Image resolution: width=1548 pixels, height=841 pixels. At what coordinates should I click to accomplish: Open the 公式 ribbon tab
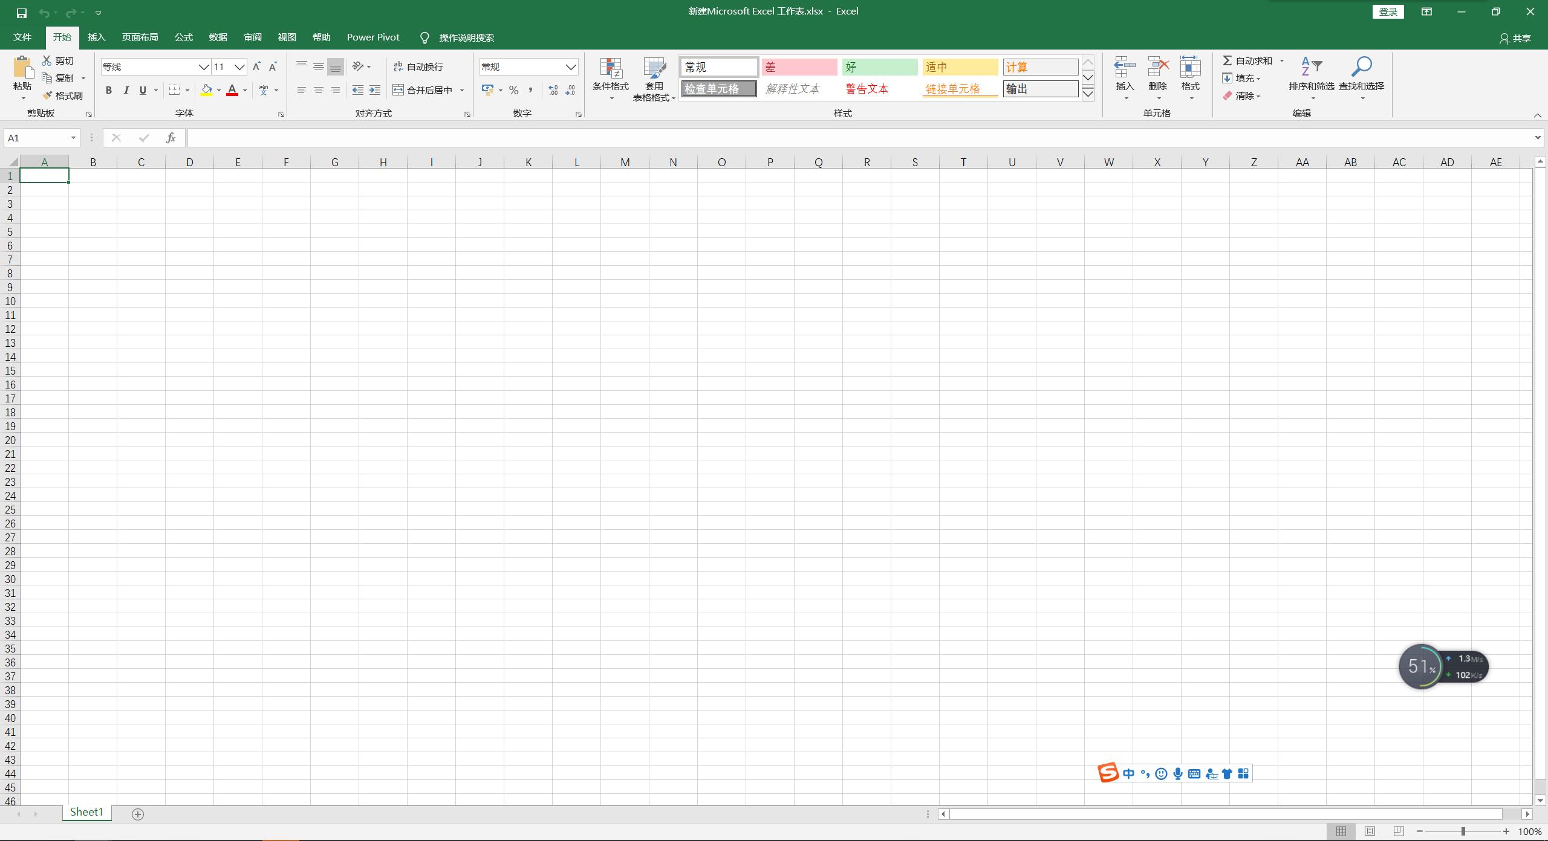(x=183, y=37)
